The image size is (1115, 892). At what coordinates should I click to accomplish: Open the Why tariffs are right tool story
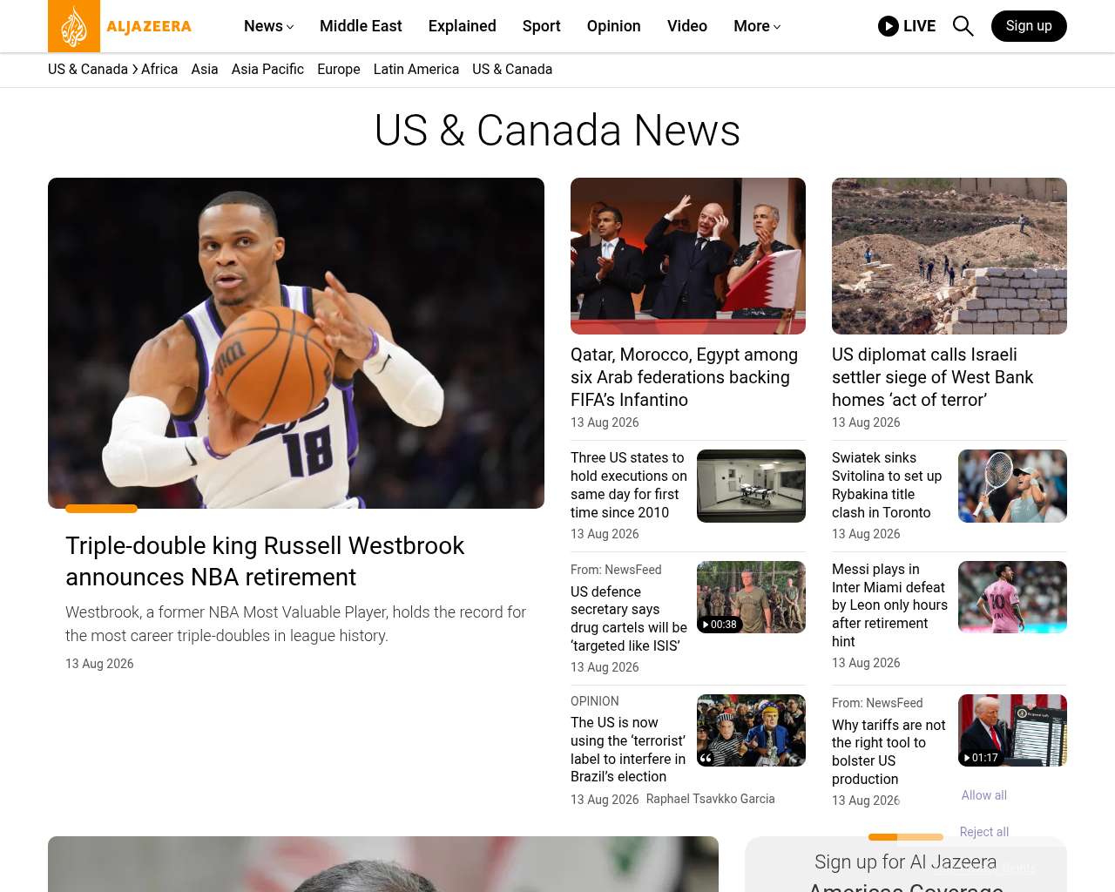(889, 752)
